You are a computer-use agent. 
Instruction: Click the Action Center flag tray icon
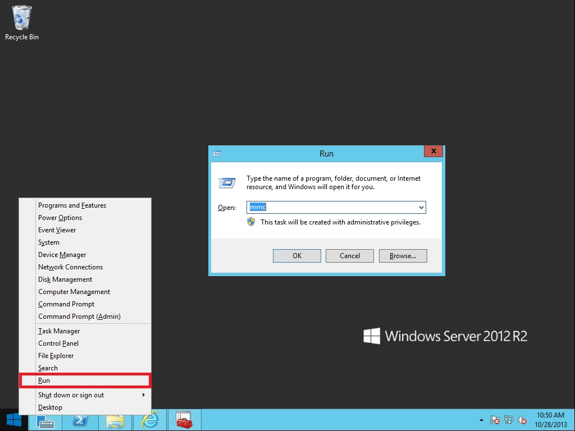[495, 420]
